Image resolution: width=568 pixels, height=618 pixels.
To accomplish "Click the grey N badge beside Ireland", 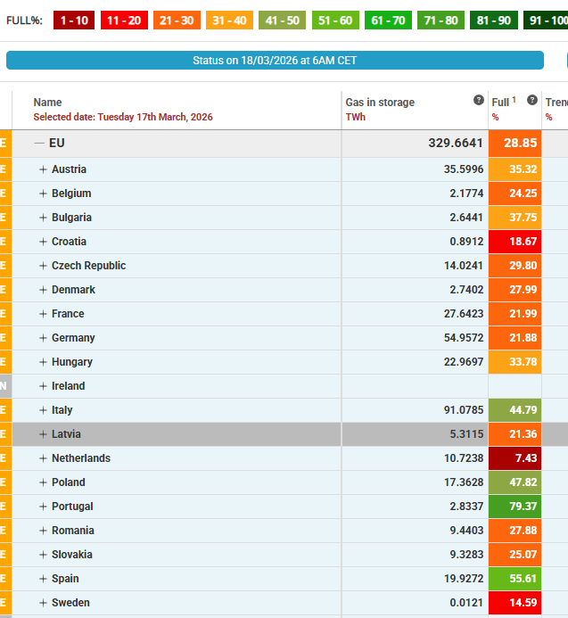I will pos(4,386).
